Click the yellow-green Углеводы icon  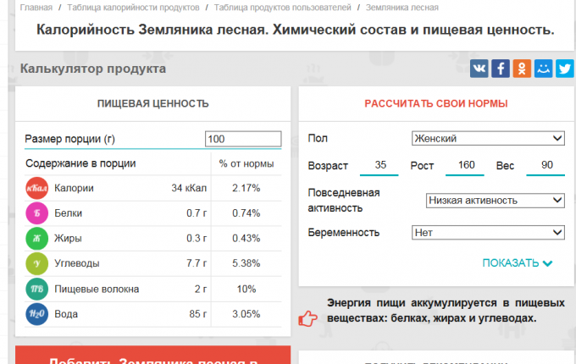coord(36,264)
